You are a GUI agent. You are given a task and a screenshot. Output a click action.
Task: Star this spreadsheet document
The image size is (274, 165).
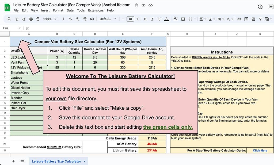click(x=136, y=5)
